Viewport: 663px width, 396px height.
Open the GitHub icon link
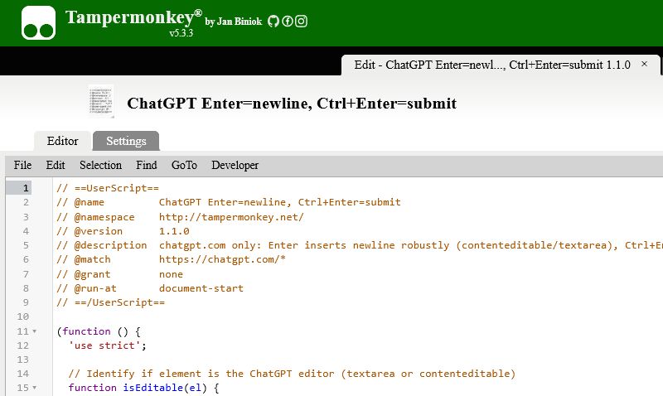(273, 22)
